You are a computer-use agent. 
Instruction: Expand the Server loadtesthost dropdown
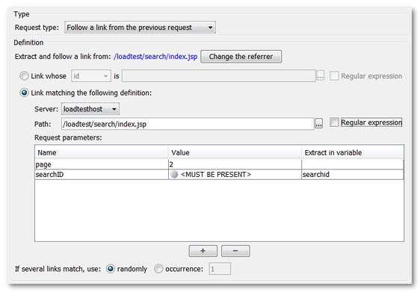pos(90,109)
